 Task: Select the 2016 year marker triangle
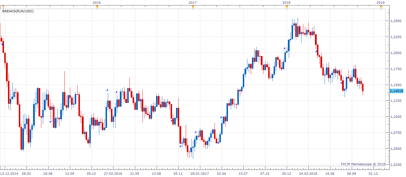coord(97,7)
